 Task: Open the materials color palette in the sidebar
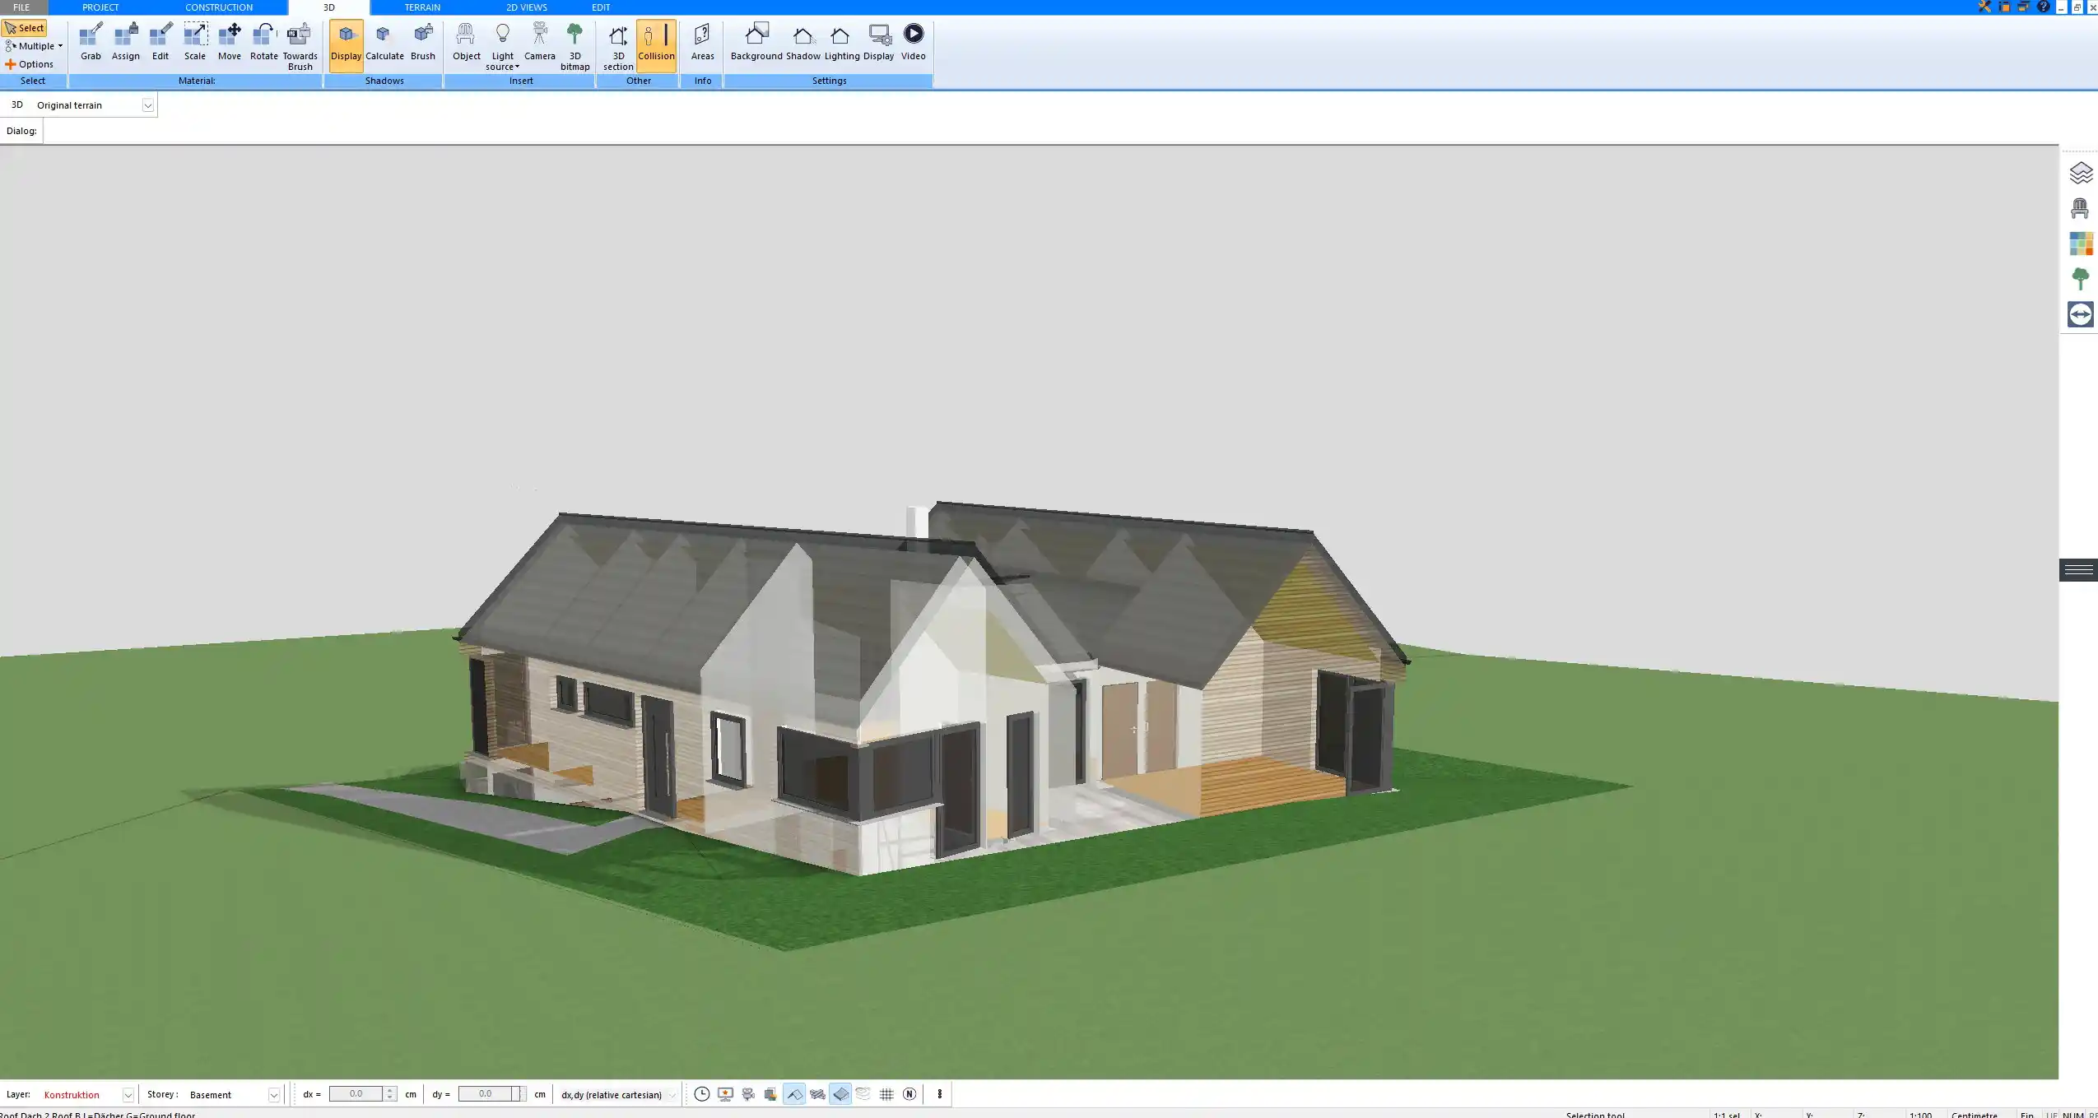coord(2080,243)
